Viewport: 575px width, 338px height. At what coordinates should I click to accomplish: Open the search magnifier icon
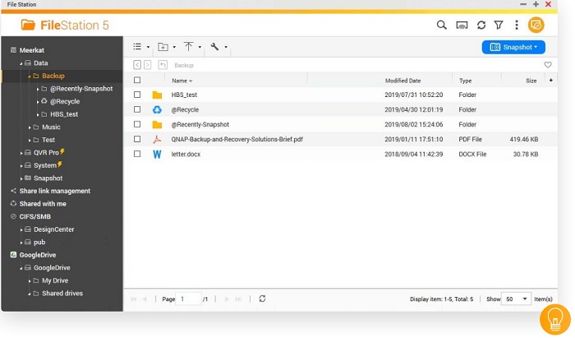(442, 25)
